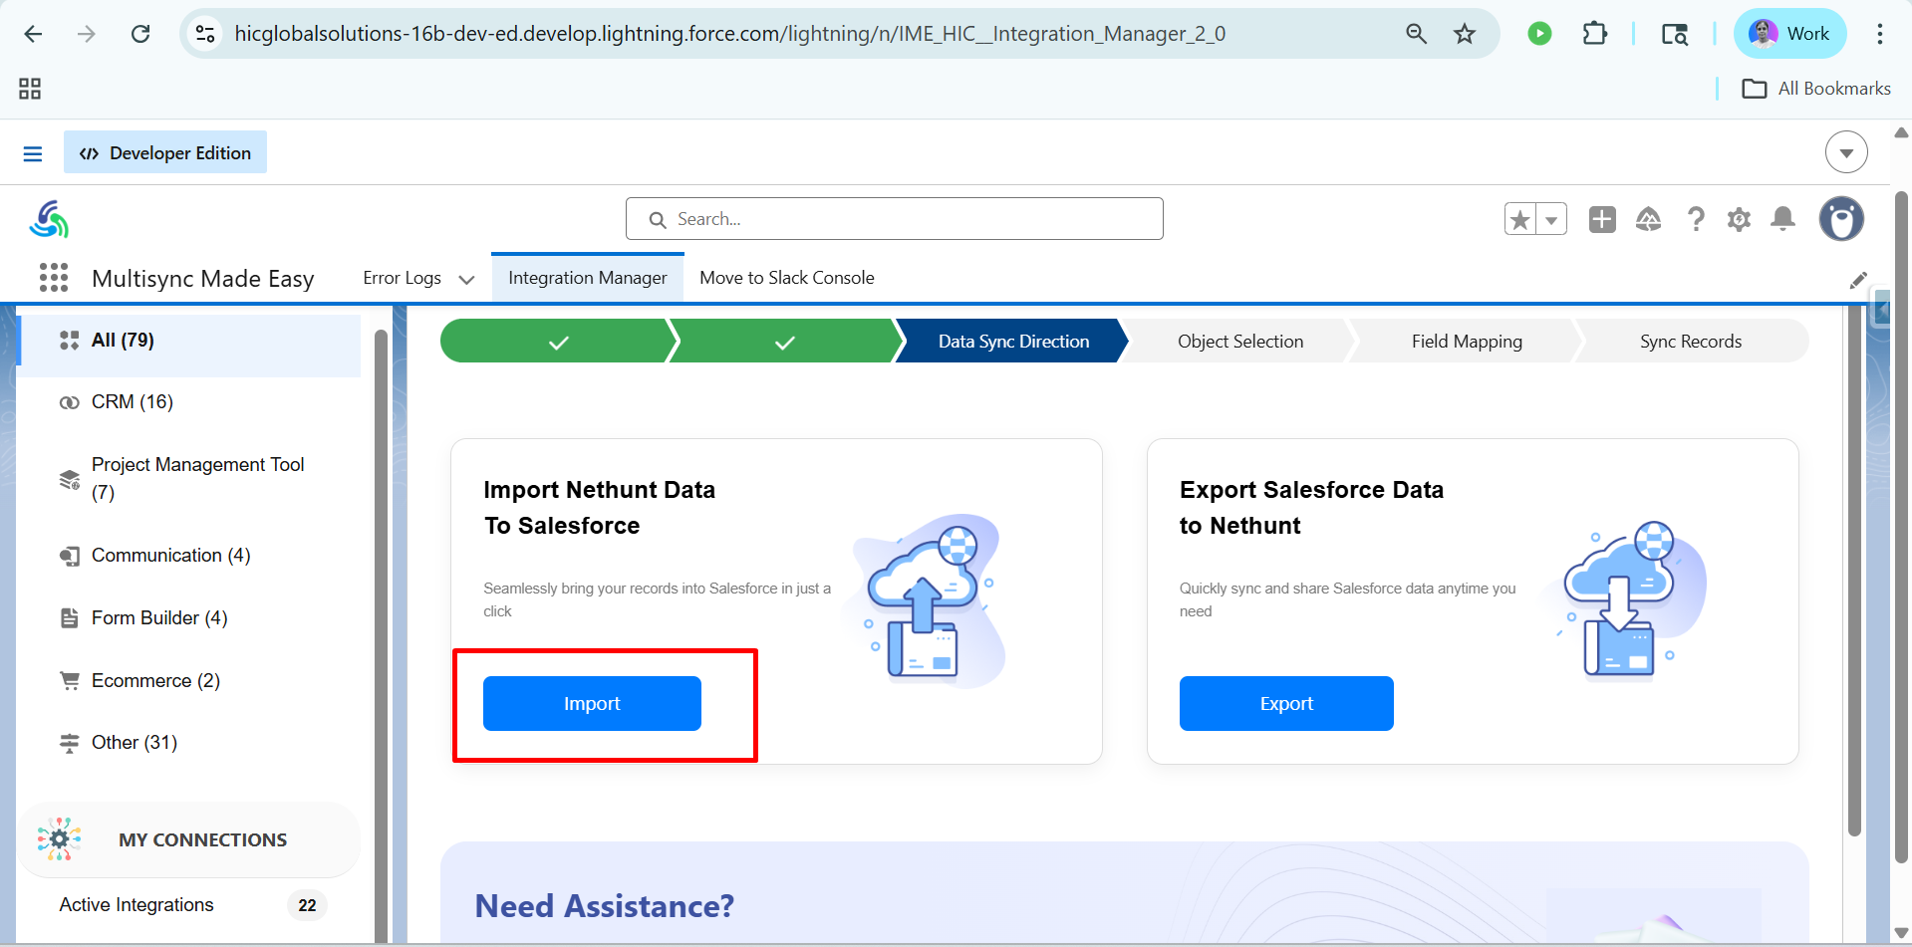
Task: Focus the Salesforce Search field
Action: point(895,219)
